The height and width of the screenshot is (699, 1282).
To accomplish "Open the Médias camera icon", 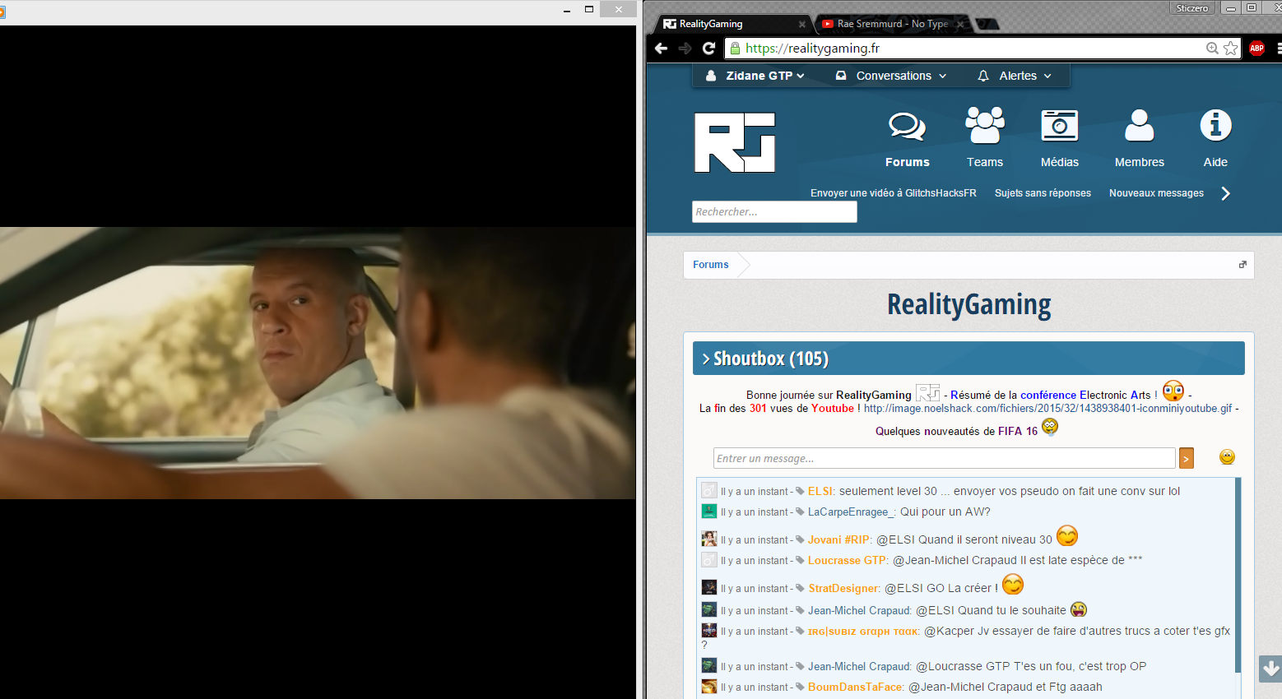I will coord(1060,126).
